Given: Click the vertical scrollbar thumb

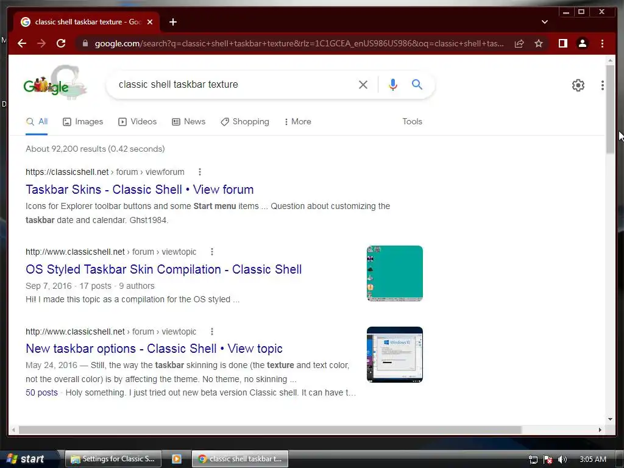Looking at the screenshot, I should point(610,110).
